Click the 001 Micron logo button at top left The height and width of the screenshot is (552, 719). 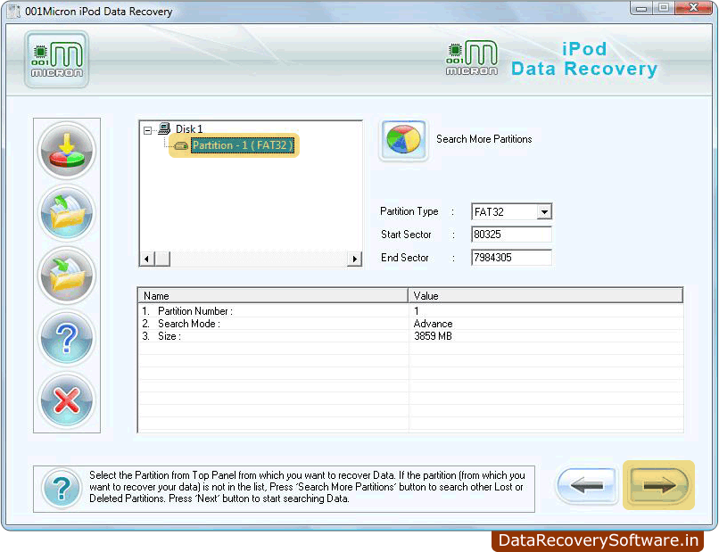57,60
